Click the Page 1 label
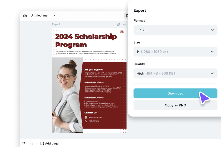The image size is (221, 147). 56,24
